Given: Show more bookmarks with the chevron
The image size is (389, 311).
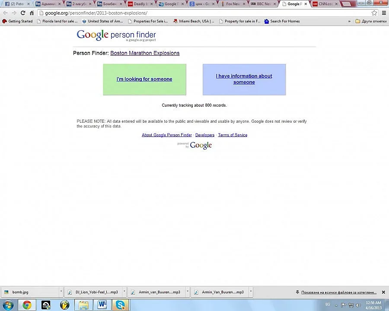Looking at the screenshot, I should point(349,21).
